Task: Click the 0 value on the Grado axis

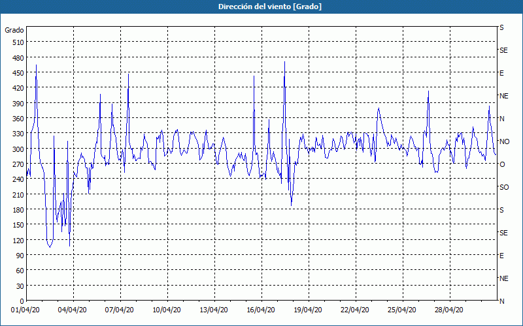Action: point(22,301)
